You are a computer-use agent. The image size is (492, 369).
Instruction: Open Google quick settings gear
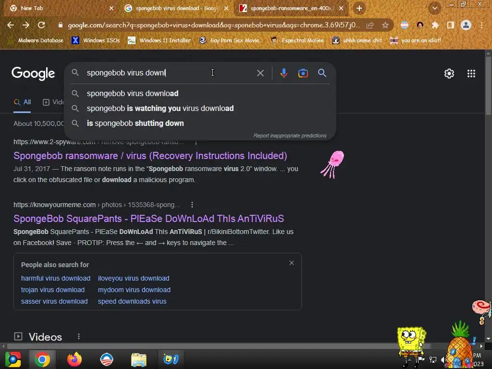tap(449, 74)
